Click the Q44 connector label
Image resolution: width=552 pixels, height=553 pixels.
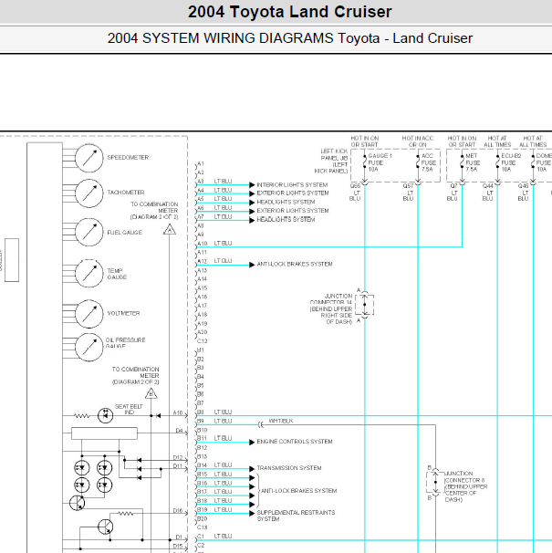click(x=488, y=186)
